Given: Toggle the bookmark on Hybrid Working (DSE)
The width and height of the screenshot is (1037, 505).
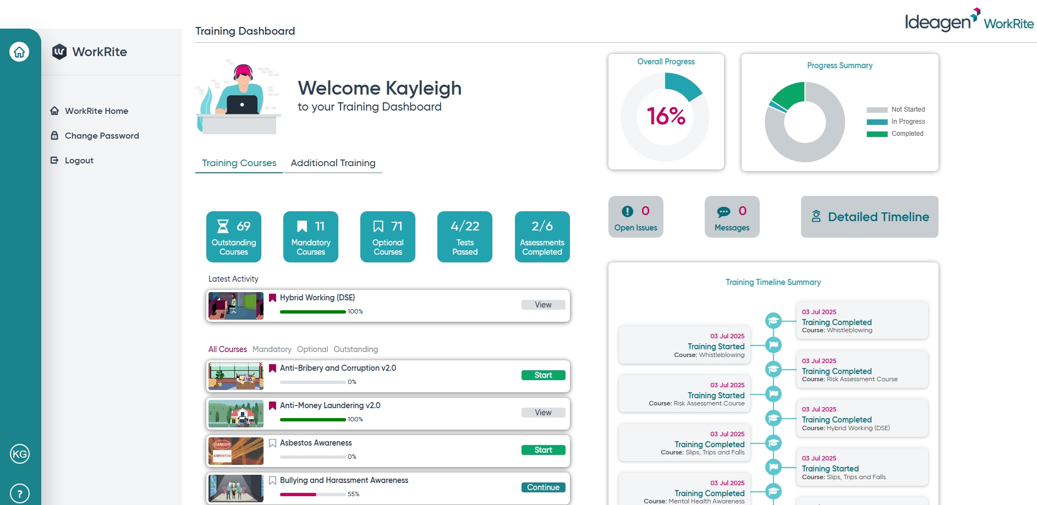Looking at the screenshot, I should 272,297.
